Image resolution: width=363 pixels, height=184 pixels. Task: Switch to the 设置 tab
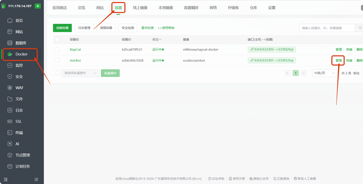(x=272, y=8)
